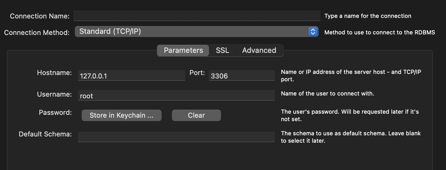
Task: Select the Parameters tab
Action: (183, 50)
